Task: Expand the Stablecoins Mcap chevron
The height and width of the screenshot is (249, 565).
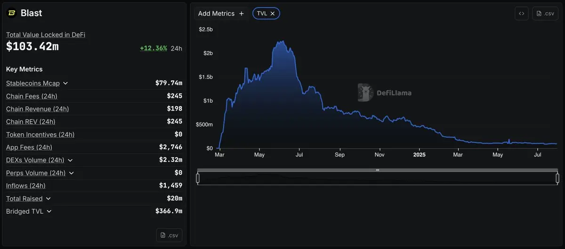Action: pos(65,83)
